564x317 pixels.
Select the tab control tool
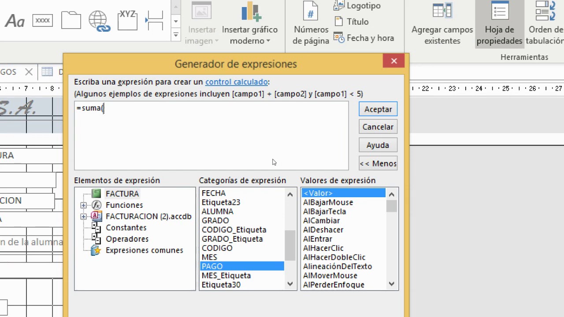[x=71, y=21]
